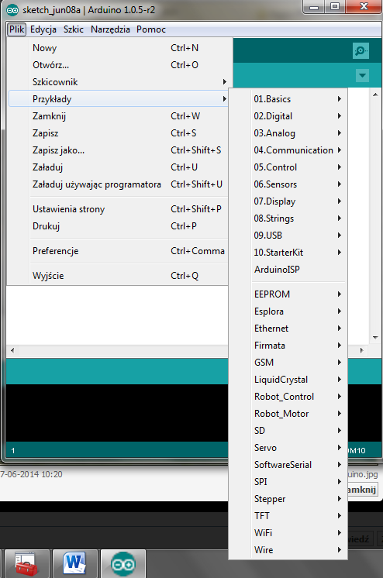This screenshot has height=578, width=383.
Task: Select Zapisz menu entry
Action: [x=118, y=133]
